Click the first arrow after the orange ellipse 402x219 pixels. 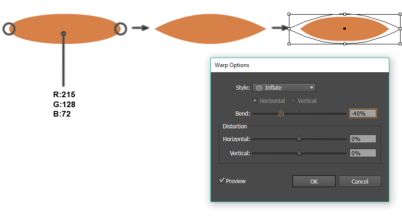pyautogui.click(x=140, y=28)
